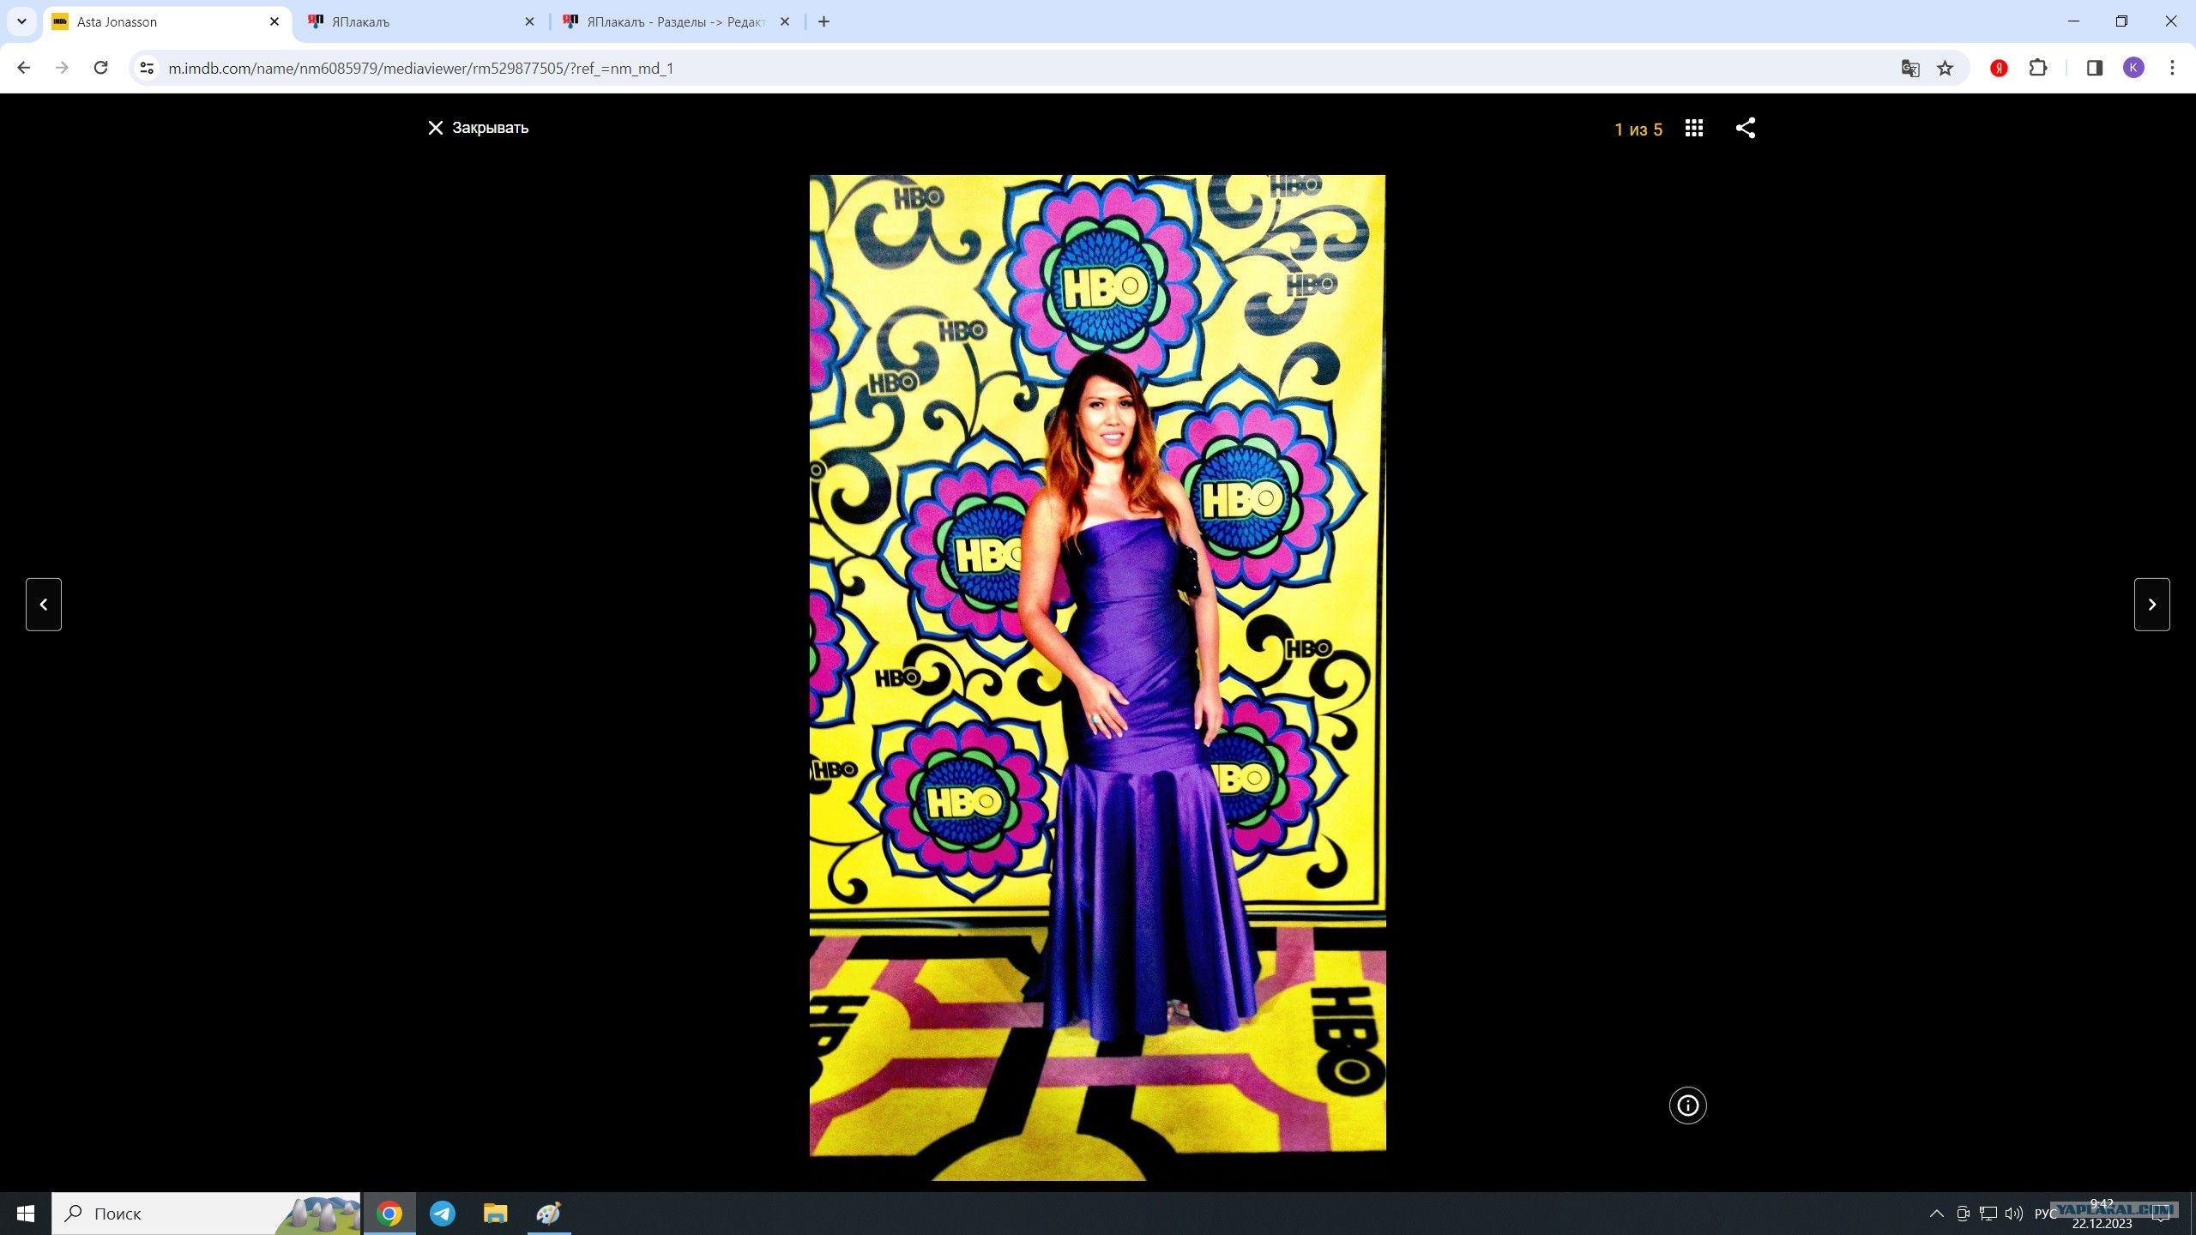Restore down the Chrome window
This screenshot has height=1235, width=2196.
click(x=2122, y=21)
